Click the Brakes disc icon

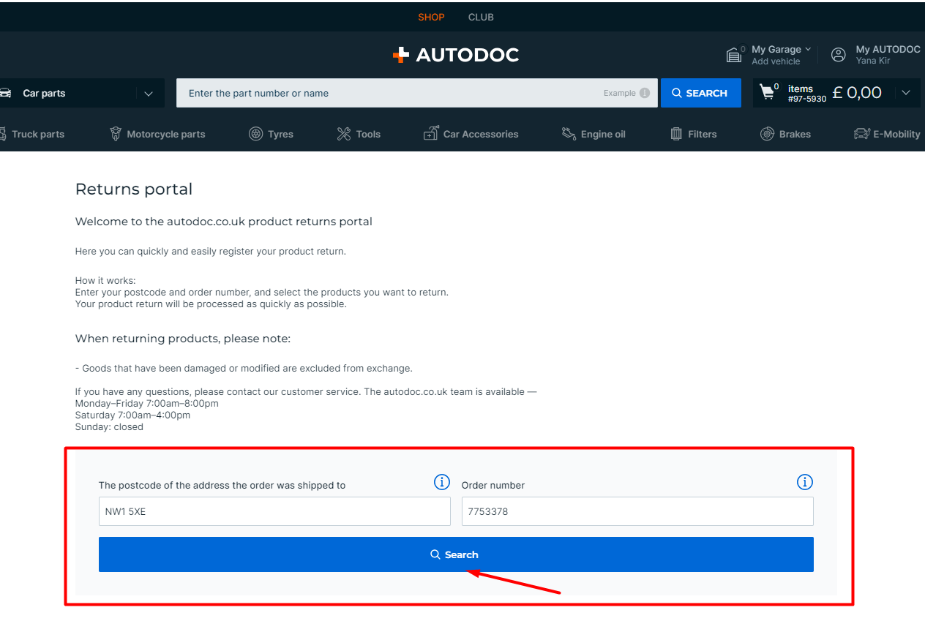(x=767, y=134)
